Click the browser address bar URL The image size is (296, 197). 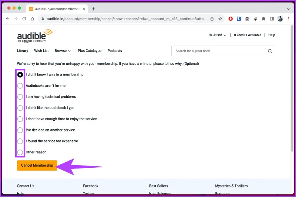127,19
